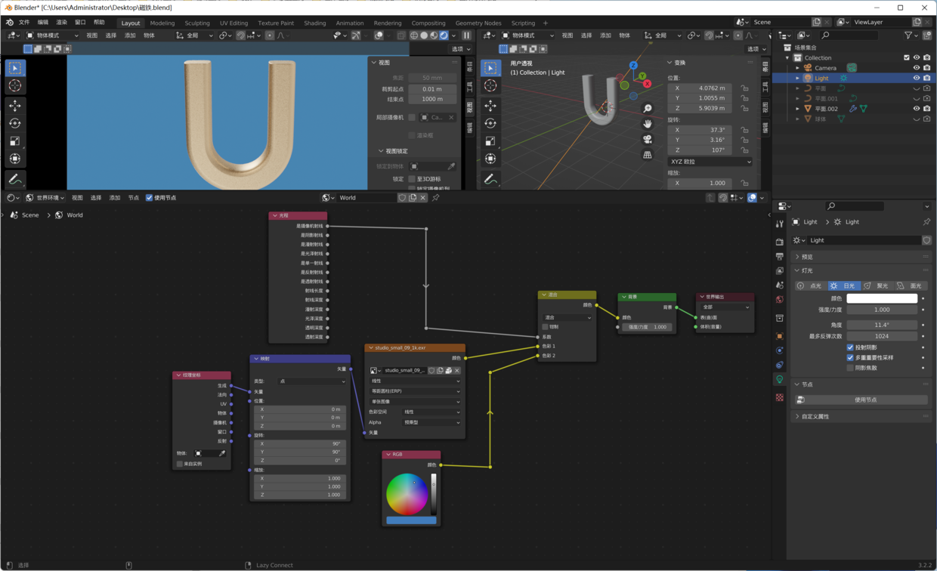Open the Scene properties tab
This screenshot has width=937, height=571.
780,285
